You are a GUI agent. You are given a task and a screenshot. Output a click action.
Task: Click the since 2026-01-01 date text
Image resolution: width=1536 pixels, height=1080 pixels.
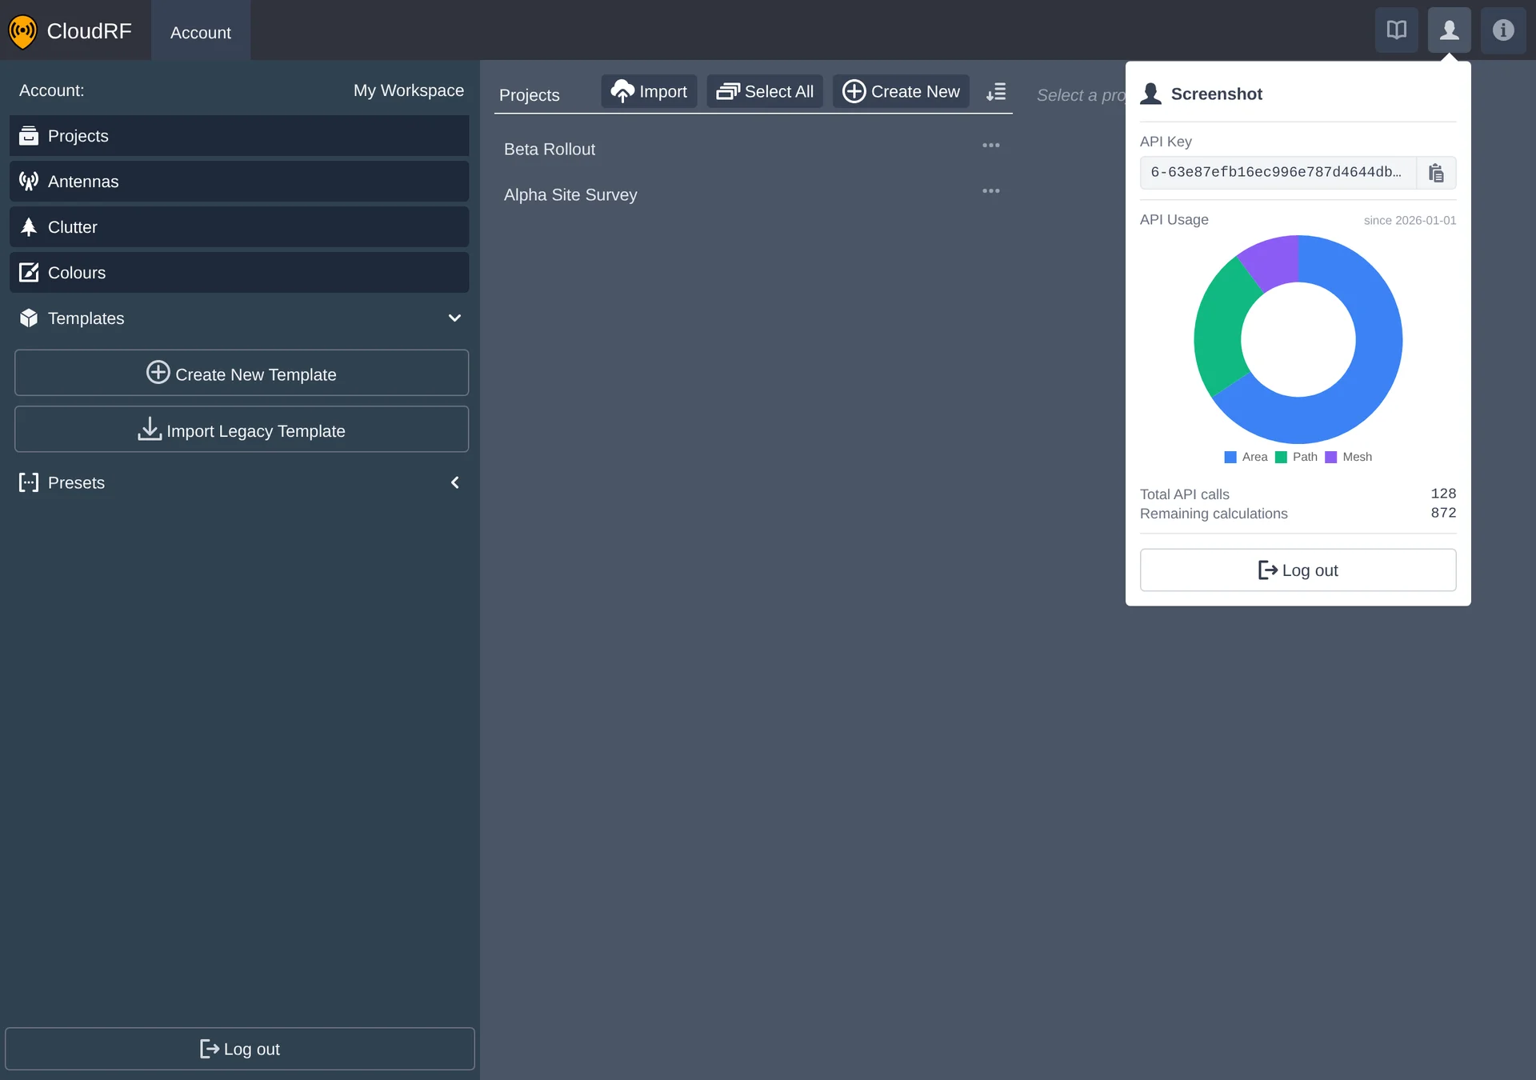click(x=1410, y=220)
